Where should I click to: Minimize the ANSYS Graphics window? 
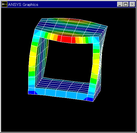(x=120, y=4)
